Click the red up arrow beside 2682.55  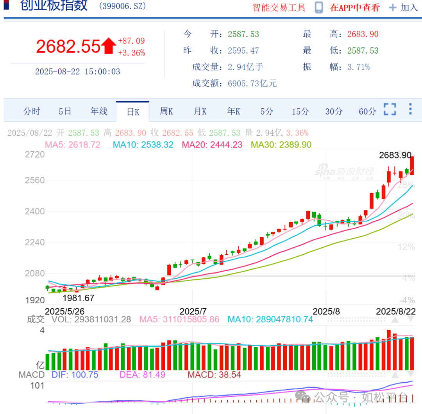pyautogui.click(x=109, y=46)
